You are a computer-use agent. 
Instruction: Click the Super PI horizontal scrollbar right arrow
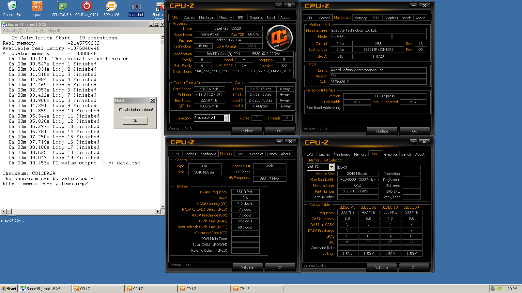(158, 212)
